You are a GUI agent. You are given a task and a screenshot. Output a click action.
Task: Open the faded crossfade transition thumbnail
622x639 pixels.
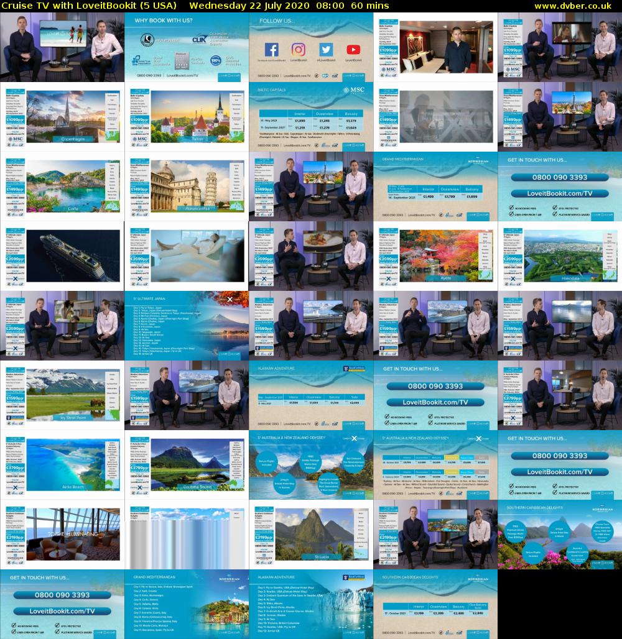[435, 117]
